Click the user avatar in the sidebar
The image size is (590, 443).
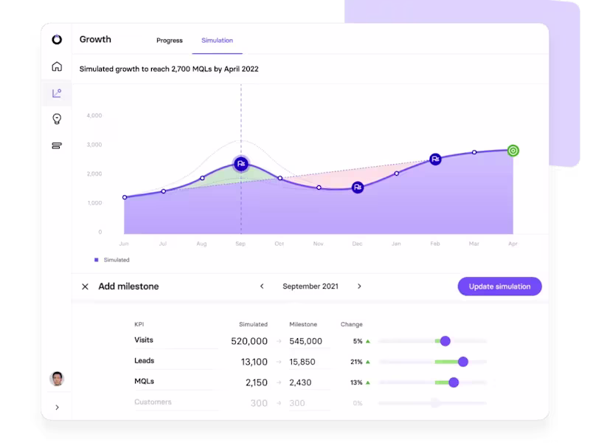pos(57,379)
